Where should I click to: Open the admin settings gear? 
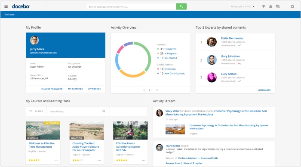(292, 6)
